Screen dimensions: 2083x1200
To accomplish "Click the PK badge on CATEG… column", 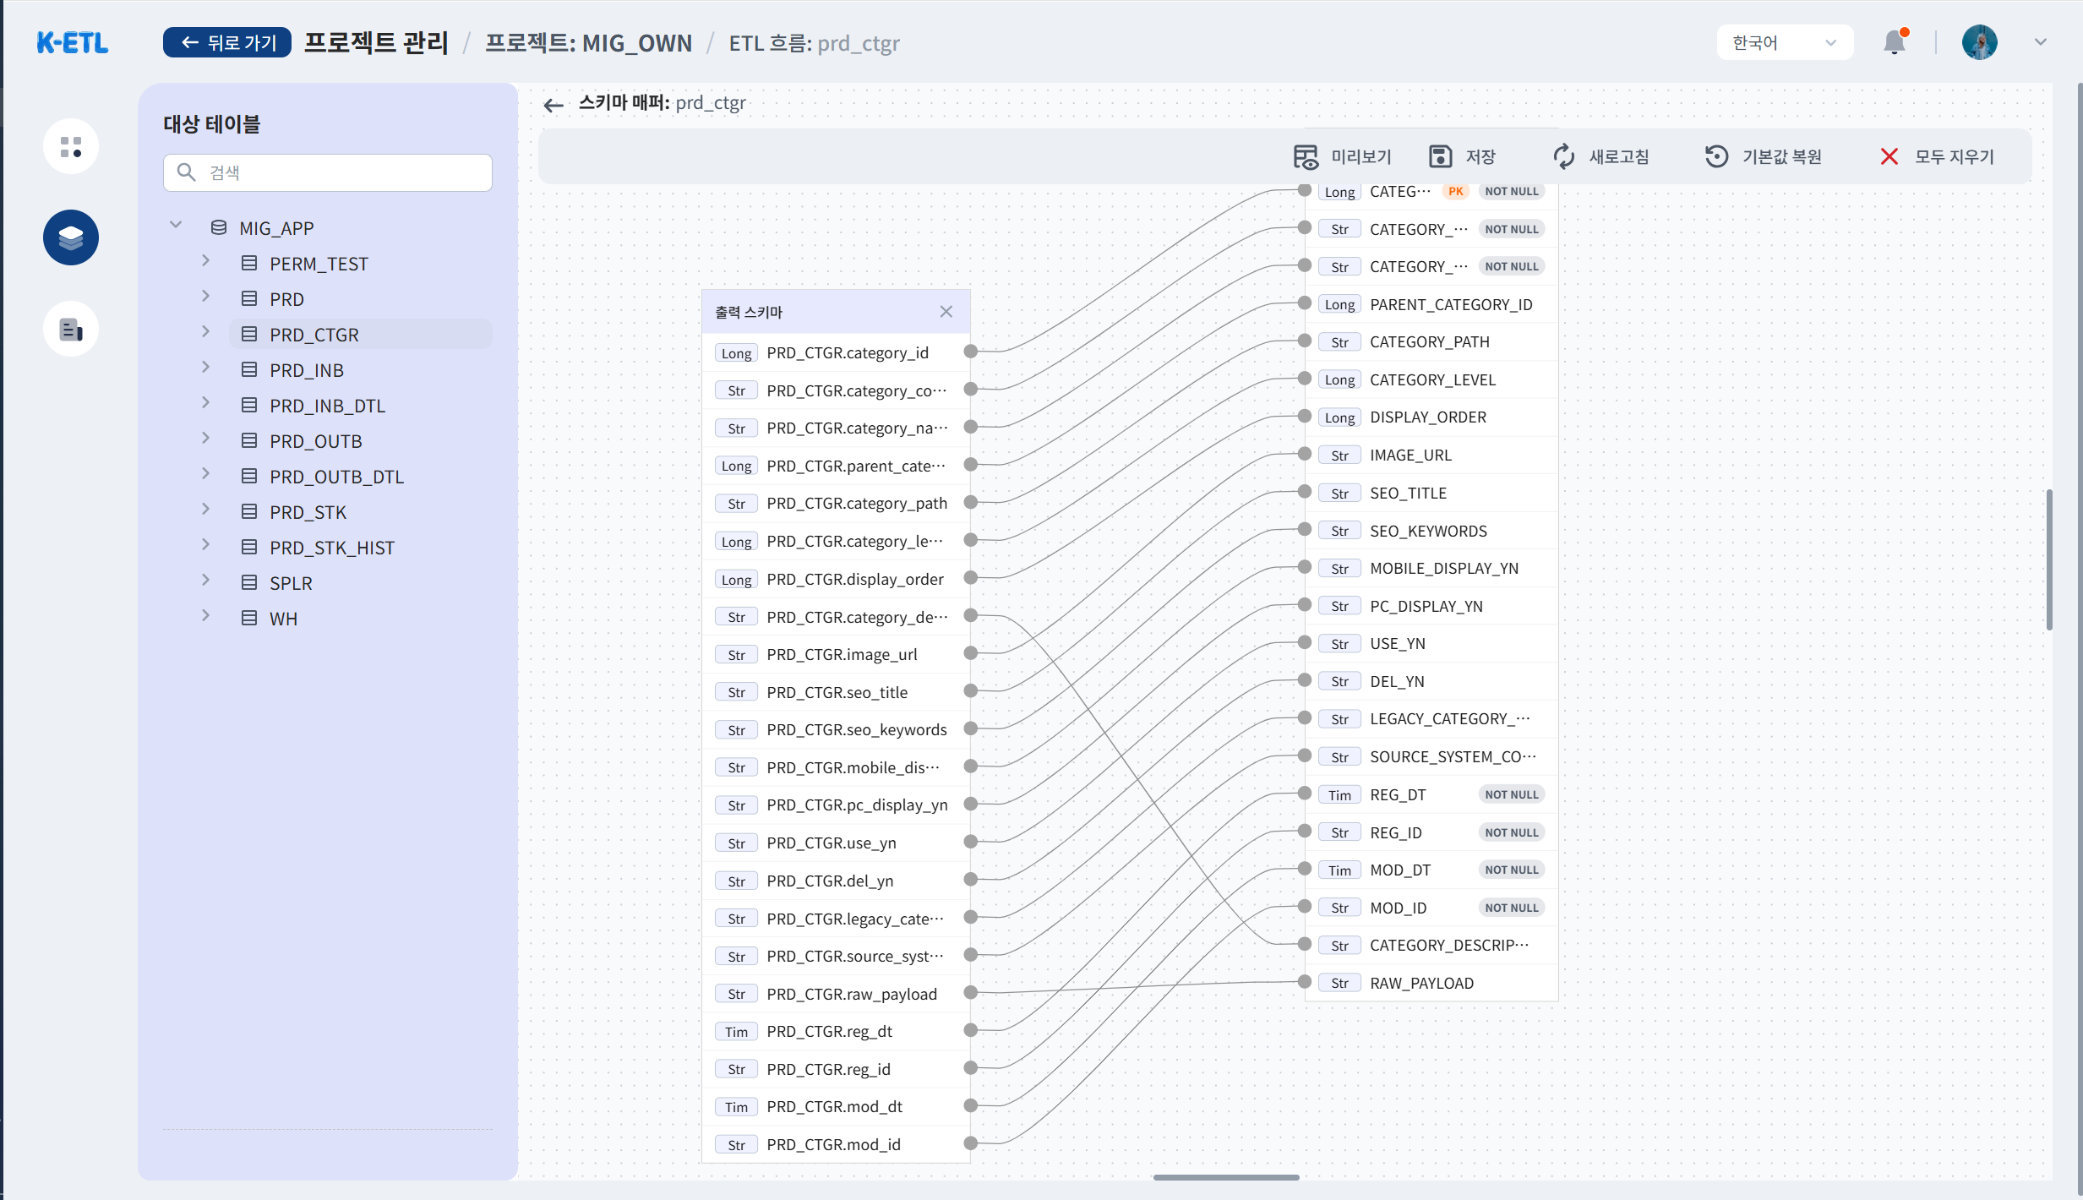I will 1455,192.
